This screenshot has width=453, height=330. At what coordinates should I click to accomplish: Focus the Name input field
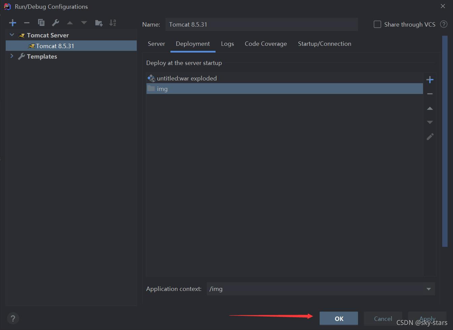[262, 24]
